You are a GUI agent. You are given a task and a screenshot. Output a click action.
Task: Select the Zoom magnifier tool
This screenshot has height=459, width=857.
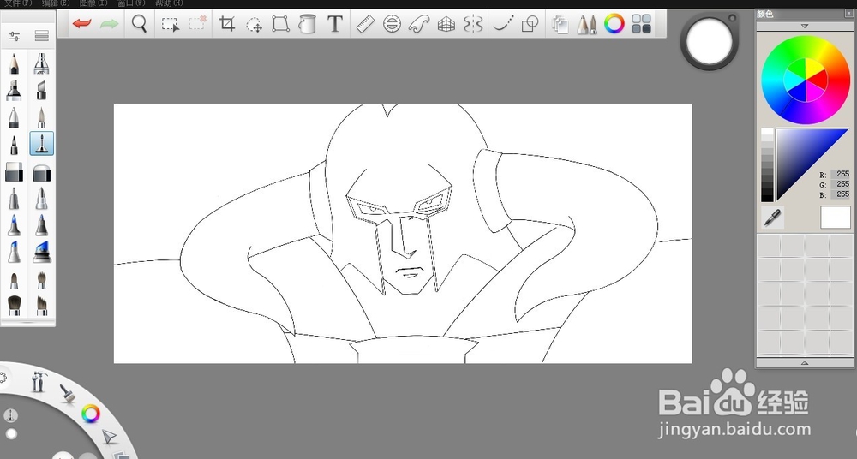[140, 23]
